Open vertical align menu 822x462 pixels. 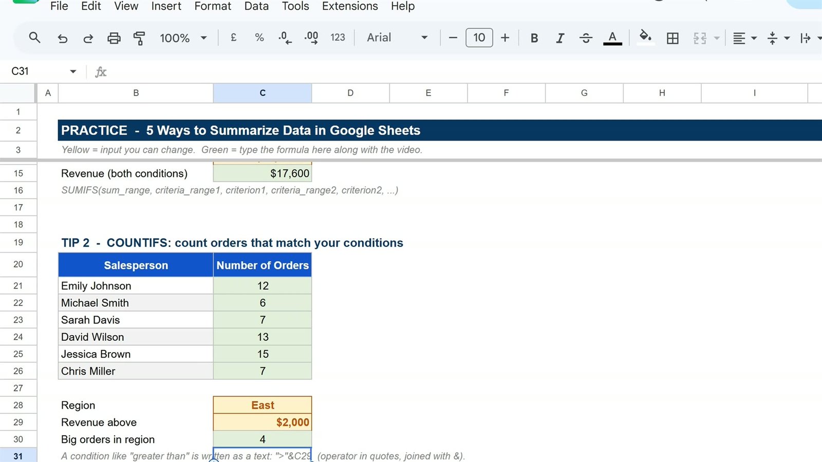(772, 38)
